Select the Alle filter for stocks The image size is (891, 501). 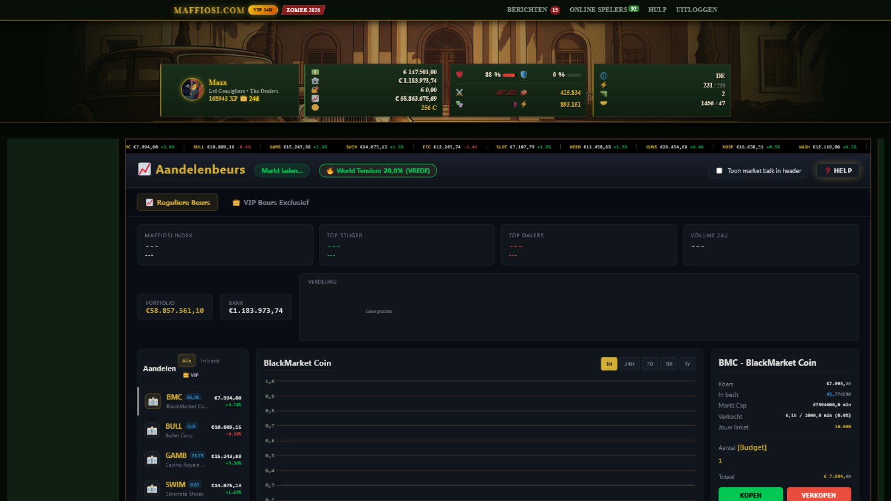point(187,360)
